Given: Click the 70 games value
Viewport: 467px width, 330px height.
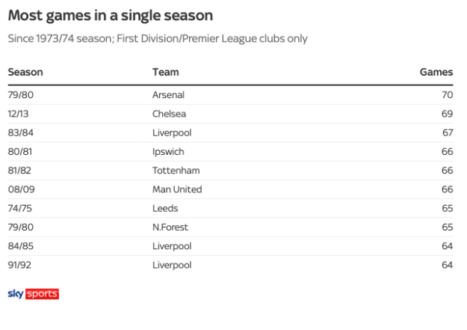Looking at the screenshot, I should (447, 95).
